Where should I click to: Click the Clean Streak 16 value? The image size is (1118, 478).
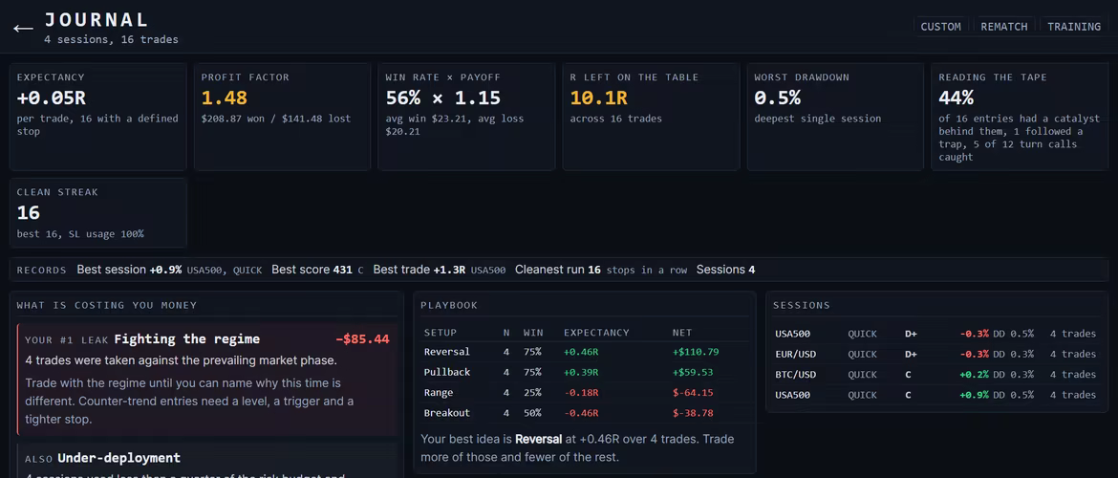[x=29, y=212]
